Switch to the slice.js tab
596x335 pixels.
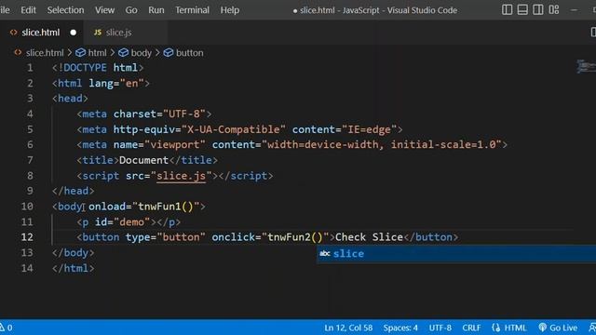[126, 33]
